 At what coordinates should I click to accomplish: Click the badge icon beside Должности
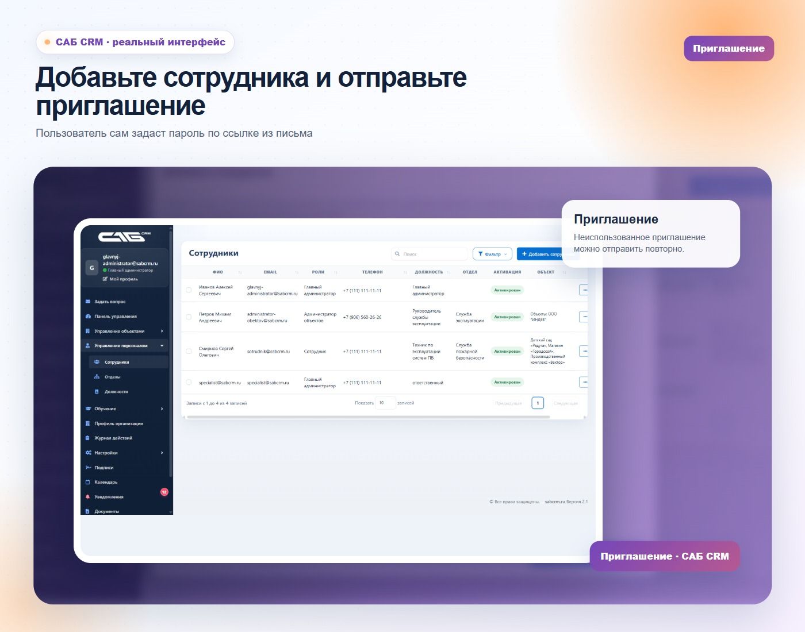tap(97, 392)
